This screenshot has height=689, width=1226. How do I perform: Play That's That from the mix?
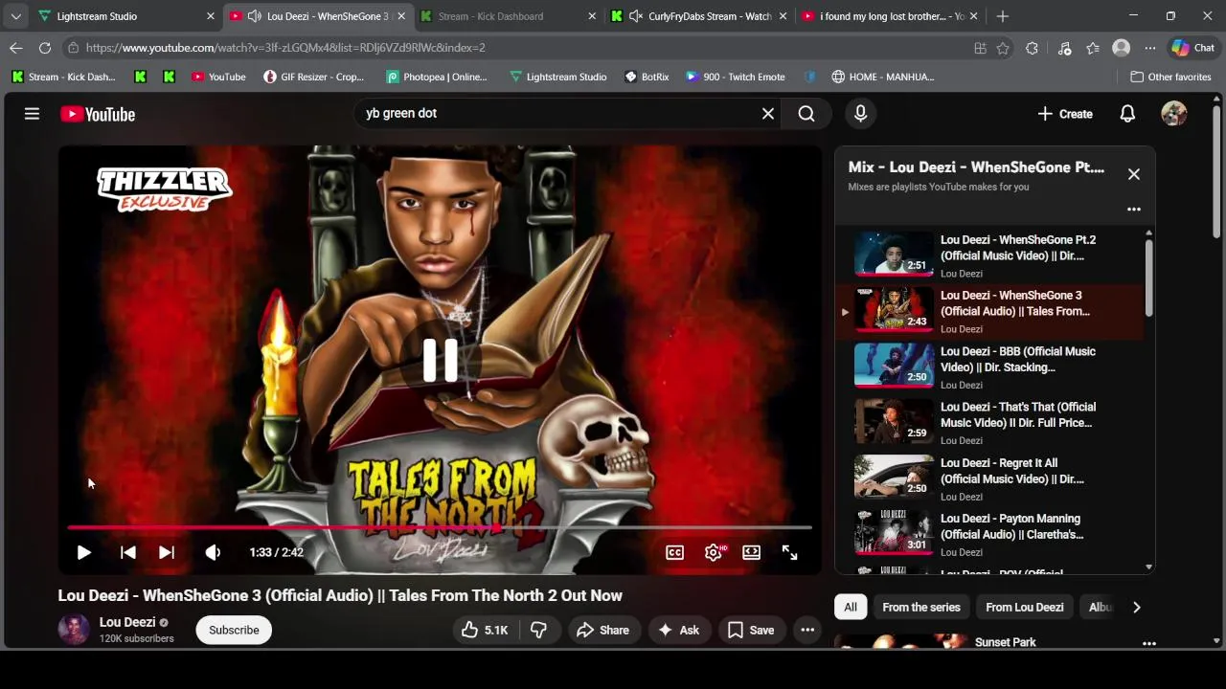991,422
